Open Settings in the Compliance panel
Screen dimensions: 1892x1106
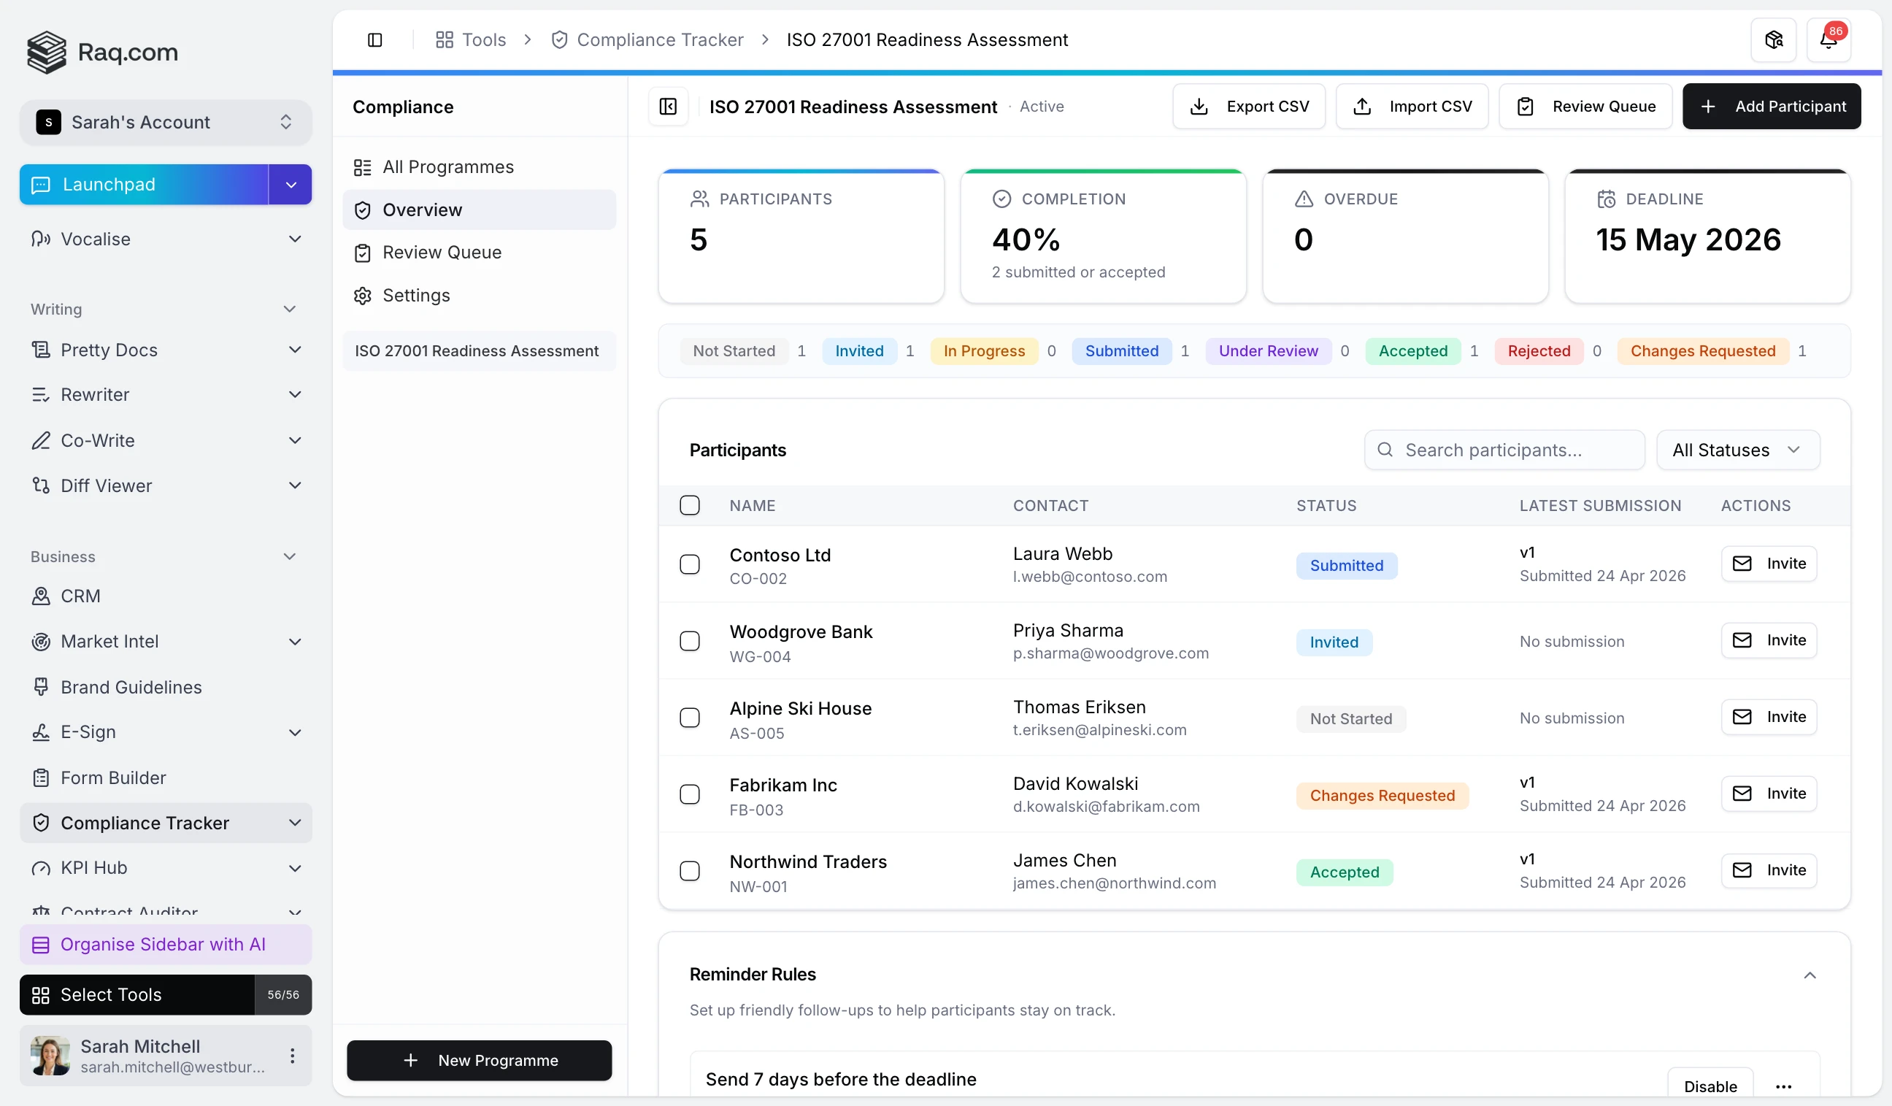coord(417,295)
